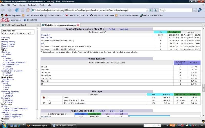Click the 65.1 % cell in Visits duration
The width and height of the screenshot is (205, 128).
pyautogui.click(x=194, y=67)
